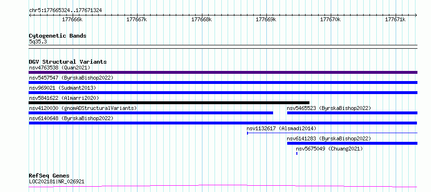The height and width of the screenshot is (192, 431).
Task: Open variant nsv6141283 (ByrskaBishop2022) label
Action: (x=329, y=138)
